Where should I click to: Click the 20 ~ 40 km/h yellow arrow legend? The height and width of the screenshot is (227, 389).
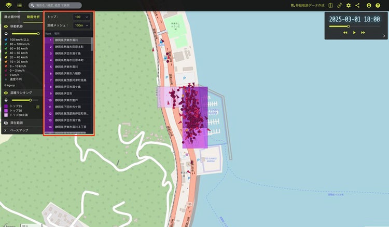coord(6,57)
